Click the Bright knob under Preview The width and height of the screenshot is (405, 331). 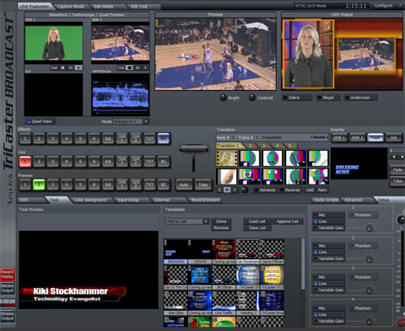click(223, 98)
